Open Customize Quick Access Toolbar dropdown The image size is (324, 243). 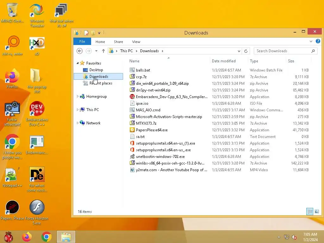coord(99,33)
